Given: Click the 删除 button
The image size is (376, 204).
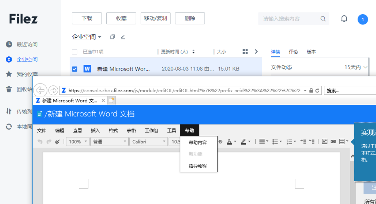Looking at the screenshot, I should click(190, 18).
